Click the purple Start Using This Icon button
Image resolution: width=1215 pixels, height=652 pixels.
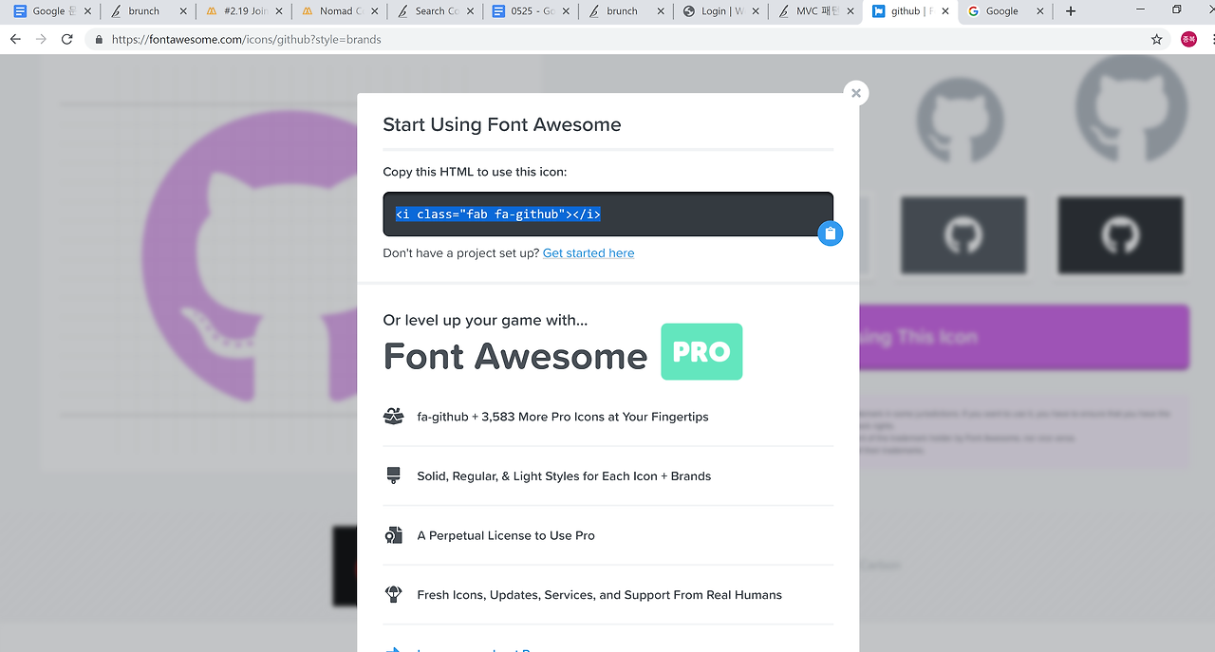[x=1024, y=337]
